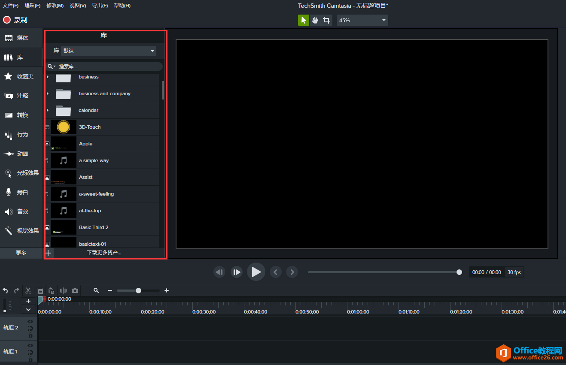Screen dimensions: 566x365
Task: Expand the calendar folder
Action: point(48,110)
